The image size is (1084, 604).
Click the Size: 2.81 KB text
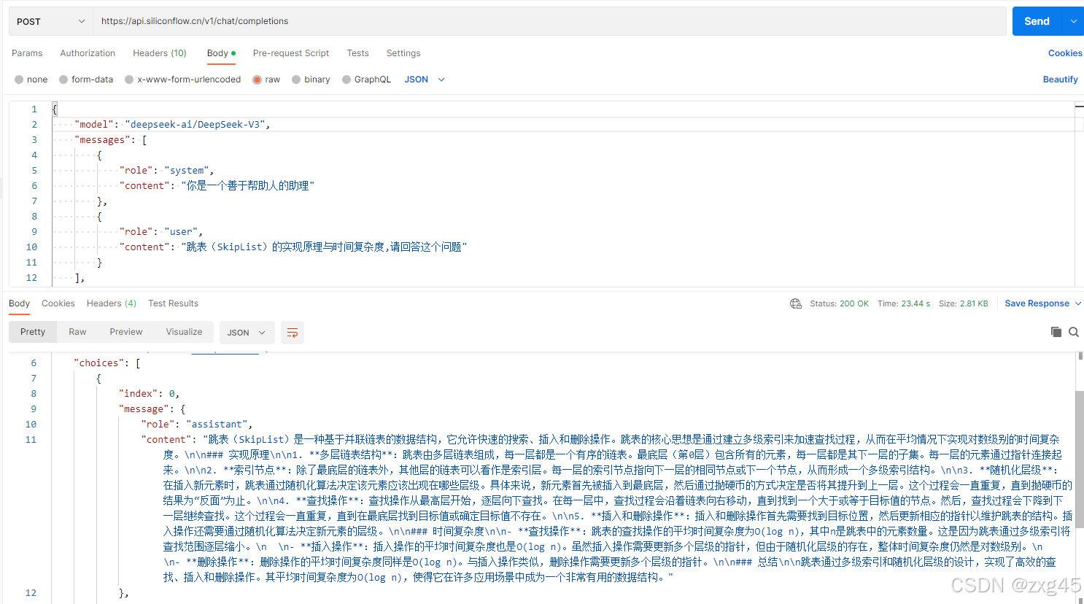[x=963, y=303]
